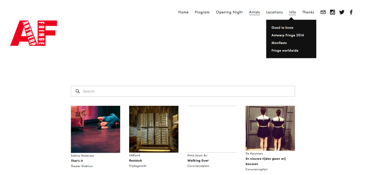
Task: Go to the Home page
Action: click(183, 12)
